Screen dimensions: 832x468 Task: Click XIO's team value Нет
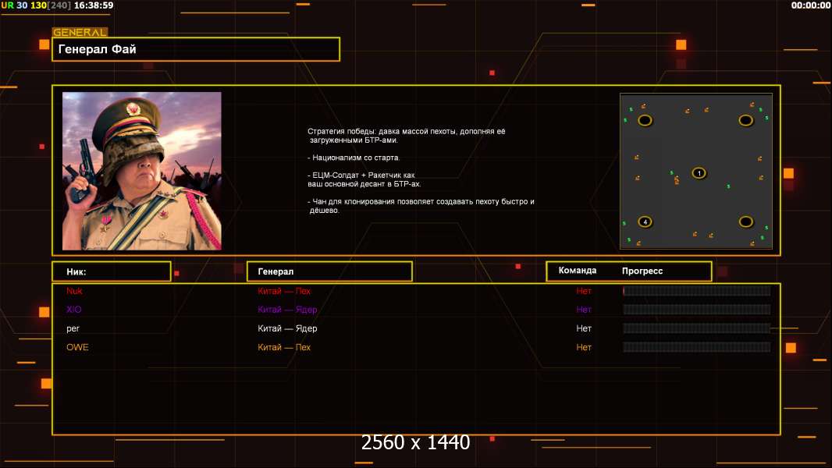tap(584, 310)
